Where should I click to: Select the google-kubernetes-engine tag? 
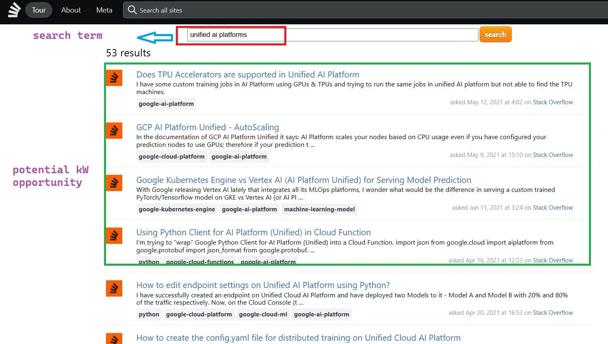tap(177, 209)
